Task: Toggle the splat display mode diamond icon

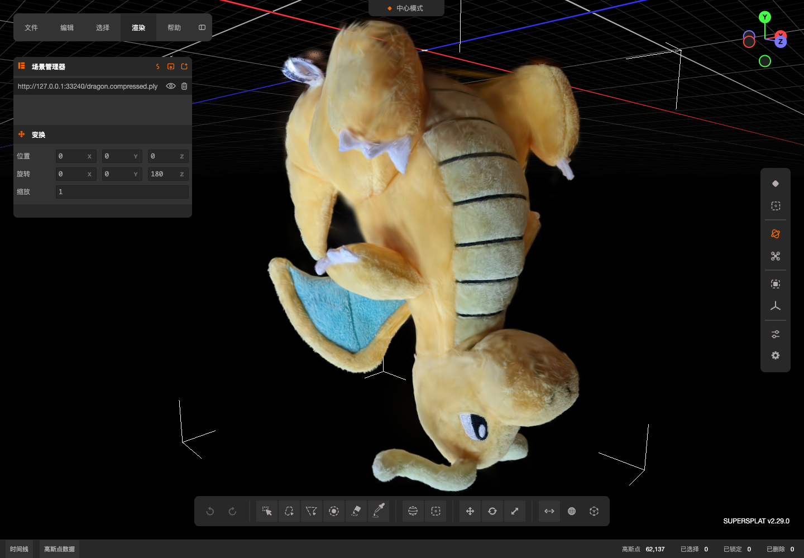Action: [776, 184]
